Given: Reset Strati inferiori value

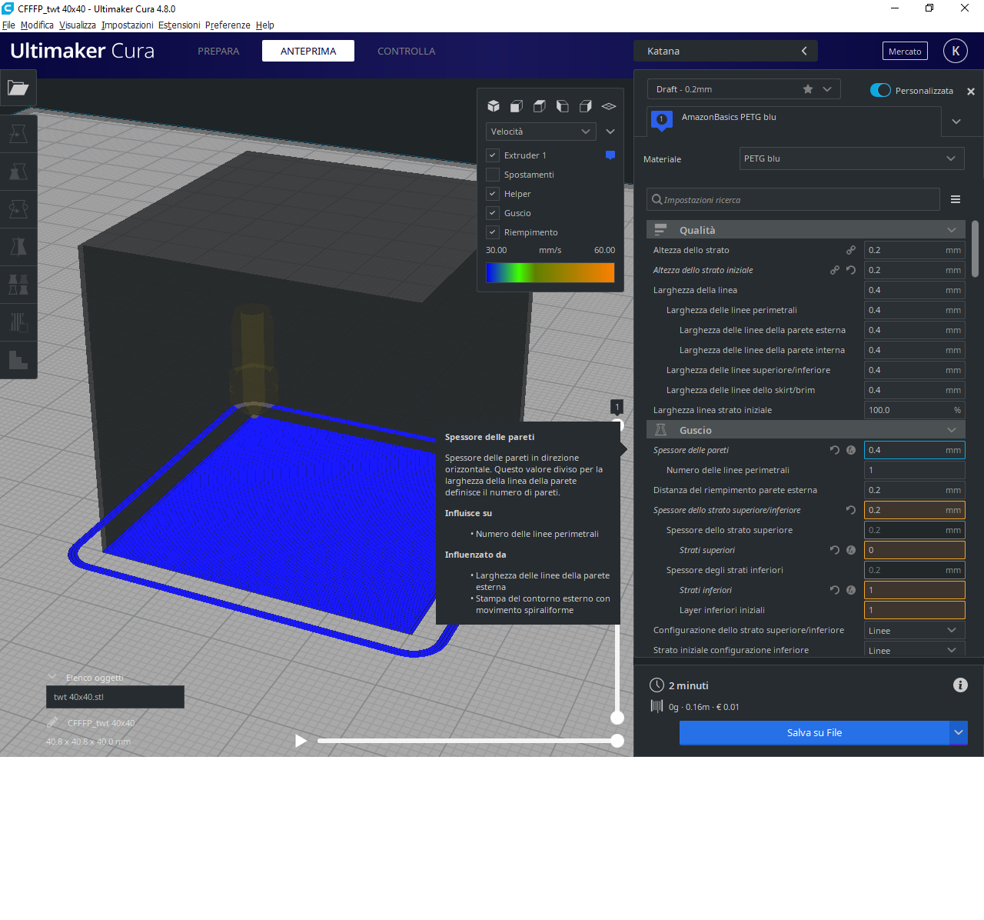Looking at the screenshot, I should tap(835, 590).
